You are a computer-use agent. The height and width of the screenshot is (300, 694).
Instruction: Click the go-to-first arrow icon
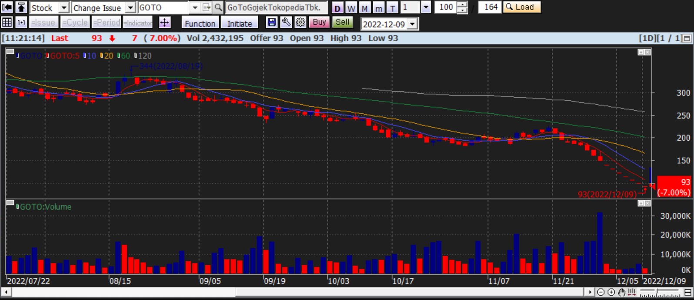tap(7, 7)
